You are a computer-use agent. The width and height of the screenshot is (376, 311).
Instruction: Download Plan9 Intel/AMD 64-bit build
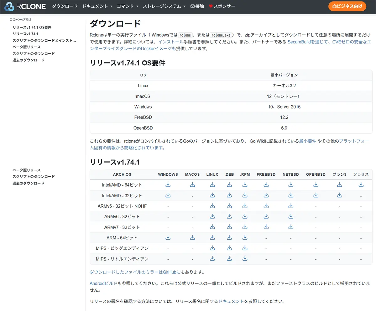click(339, 185)
